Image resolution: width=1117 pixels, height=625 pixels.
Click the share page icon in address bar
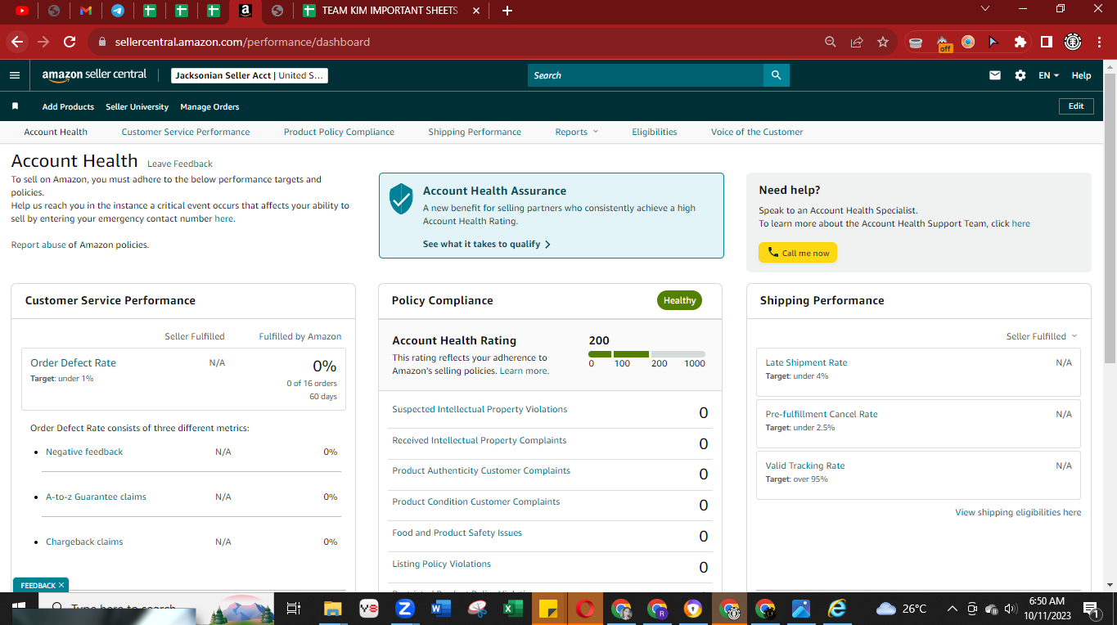pyautogui.click(x=857, y=42)
